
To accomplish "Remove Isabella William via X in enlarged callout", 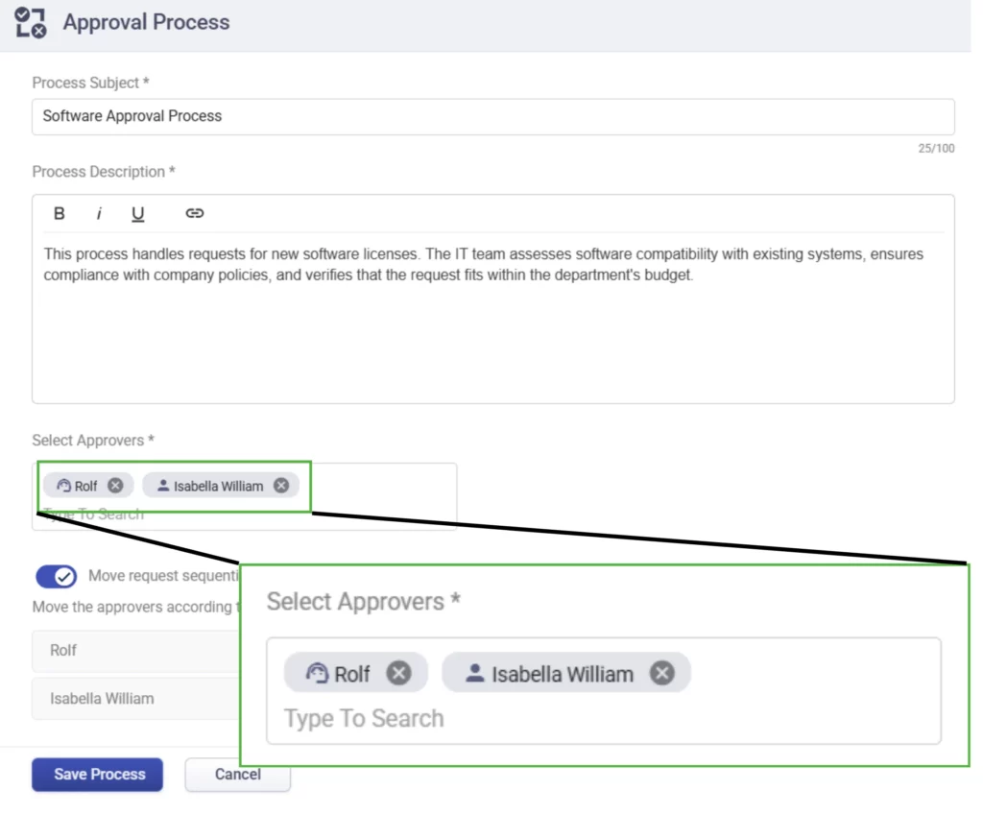I will click(662, 674).
